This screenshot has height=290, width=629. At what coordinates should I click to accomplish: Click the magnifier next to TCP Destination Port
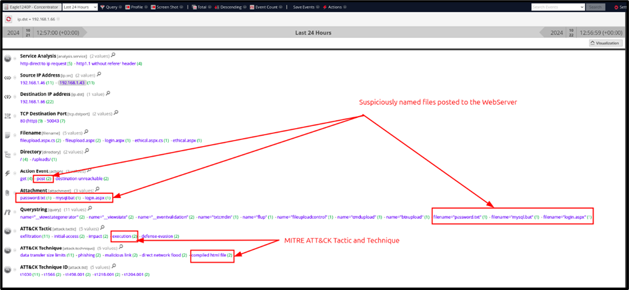click(x=116, y=113)
